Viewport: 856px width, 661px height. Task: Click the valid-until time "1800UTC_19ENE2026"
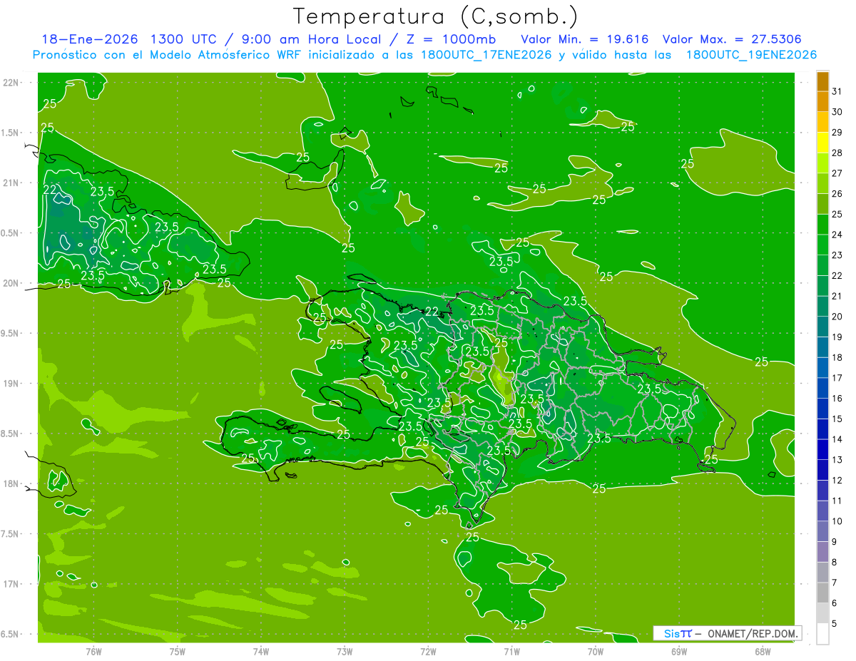[751, 55]
